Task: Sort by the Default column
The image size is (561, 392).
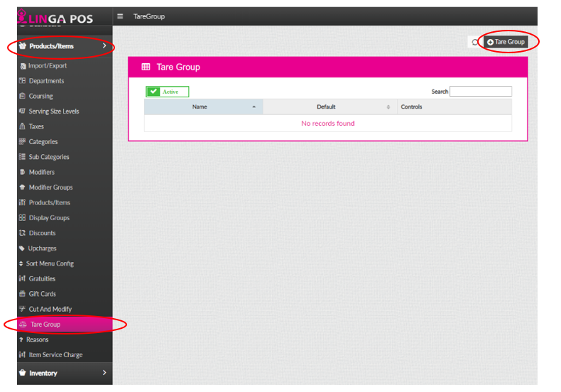Action: pos(330,107)
